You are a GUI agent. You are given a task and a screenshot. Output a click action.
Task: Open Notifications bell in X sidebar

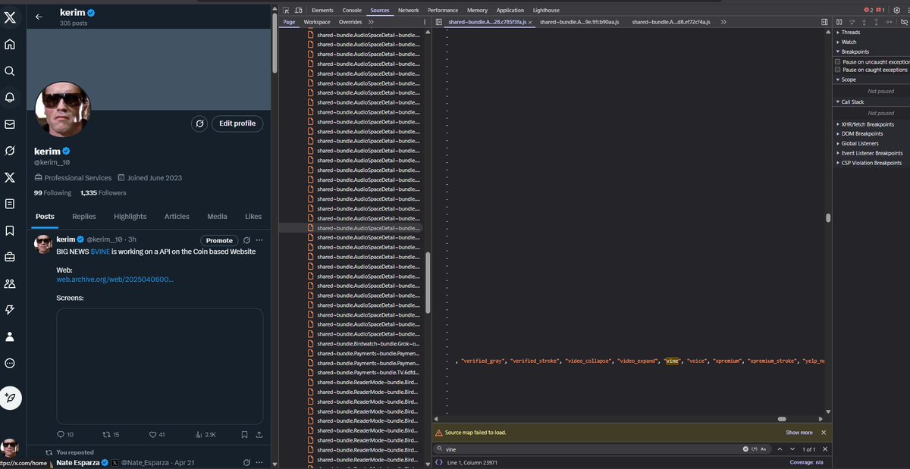point(10,97)
